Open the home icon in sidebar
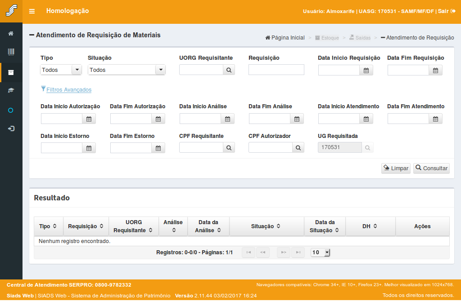Image resolution: width=461 pixels, height=301 pixels. point(11,33)
